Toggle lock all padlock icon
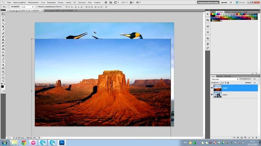The width and height of the screenshot is (261, 146). coord(228,83)
